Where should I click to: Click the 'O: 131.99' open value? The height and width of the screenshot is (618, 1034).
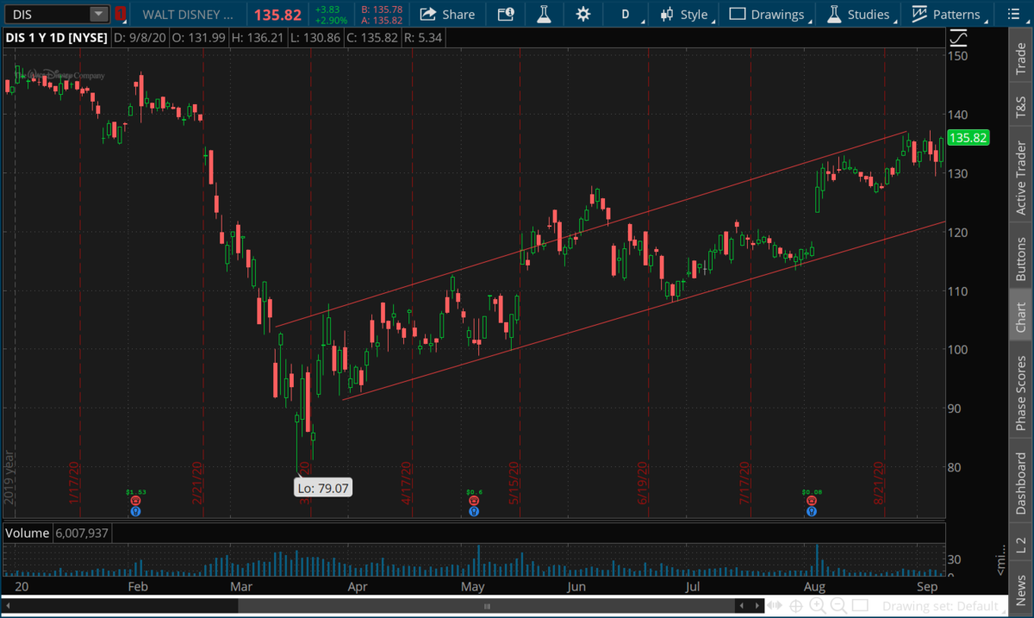tap(197, 38)
